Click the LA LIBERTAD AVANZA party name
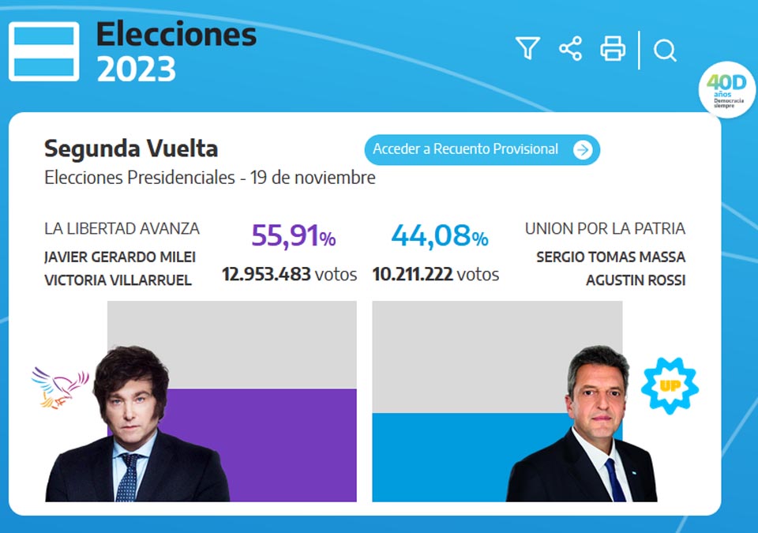Image resolution: width=758 pixels, height=533 pixels. [x=122, y=229]
